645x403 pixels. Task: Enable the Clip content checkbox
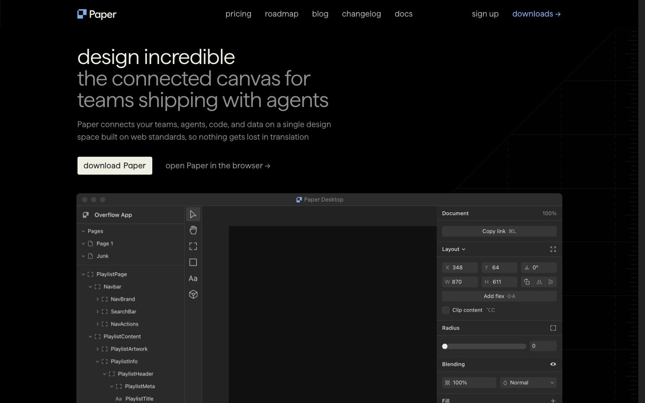coord(446,310)
